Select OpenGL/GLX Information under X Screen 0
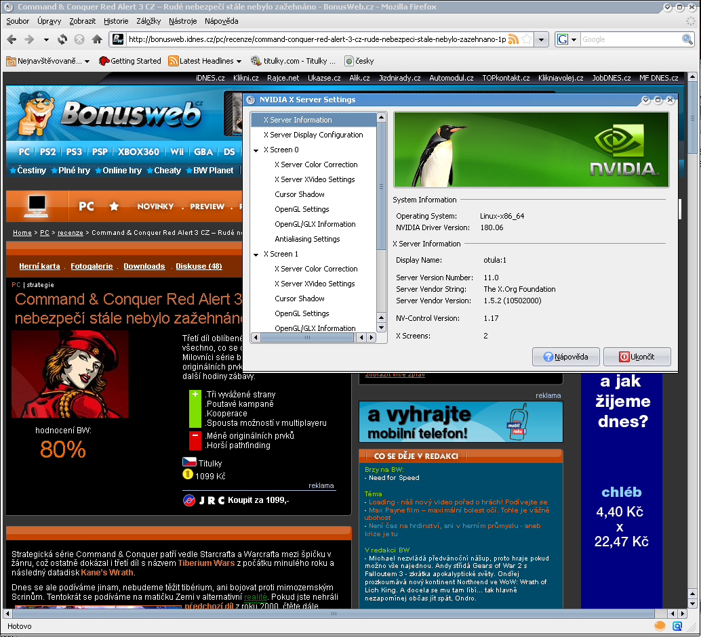The width and height of the screenshot is (701, 637). 315,224
